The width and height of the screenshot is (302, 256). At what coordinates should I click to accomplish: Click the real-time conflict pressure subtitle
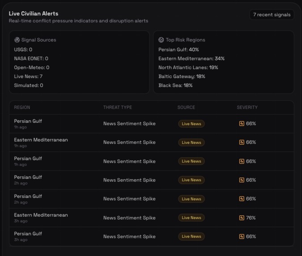point(78,21)
